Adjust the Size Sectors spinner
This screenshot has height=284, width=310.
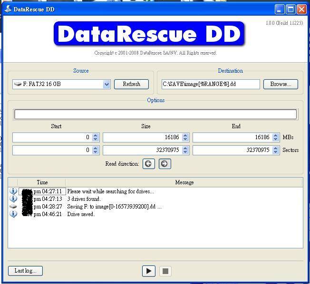click(185, 150)
